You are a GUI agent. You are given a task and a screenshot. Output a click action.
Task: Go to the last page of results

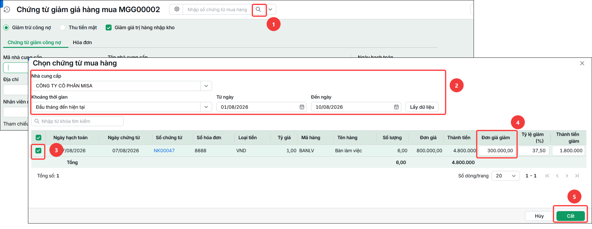point(577,176)
